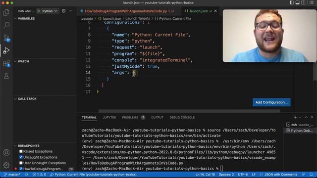Switch to the DEBUG CONSOLE tab
This screenshot has height=178, width=317.
point(182,118)
